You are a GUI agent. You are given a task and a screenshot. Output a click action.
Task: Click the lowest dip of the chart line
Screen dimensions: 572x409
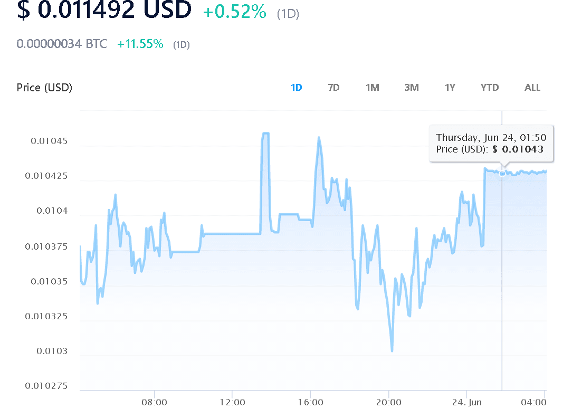(392, 350)
